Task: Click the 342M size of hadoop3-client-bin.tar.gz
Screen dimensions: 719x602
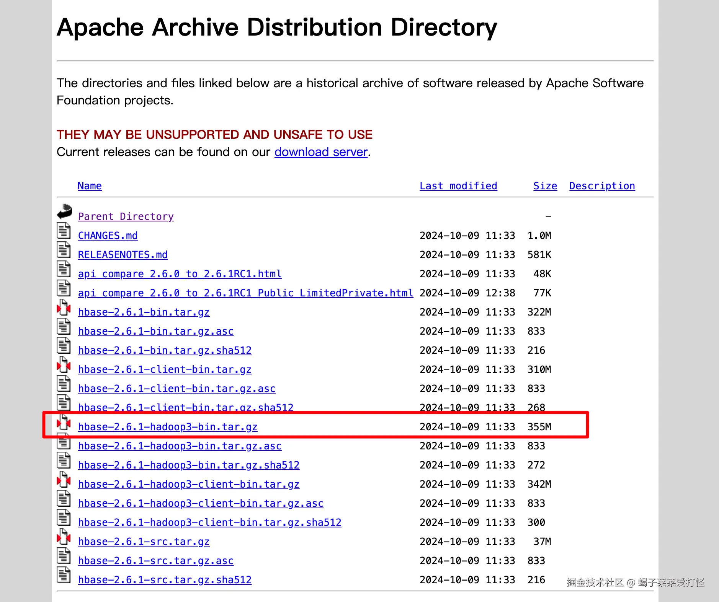Action: [x=539, y=484]
